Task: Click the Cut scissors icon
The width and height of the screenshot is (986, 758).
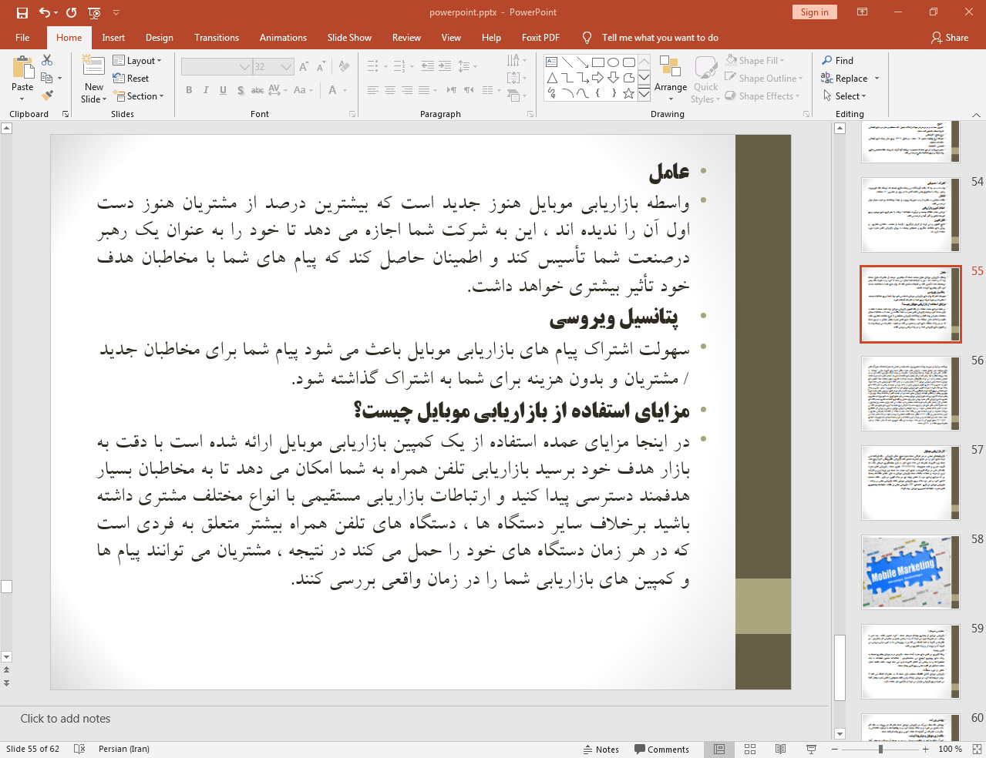Action: tap(47, 60)
